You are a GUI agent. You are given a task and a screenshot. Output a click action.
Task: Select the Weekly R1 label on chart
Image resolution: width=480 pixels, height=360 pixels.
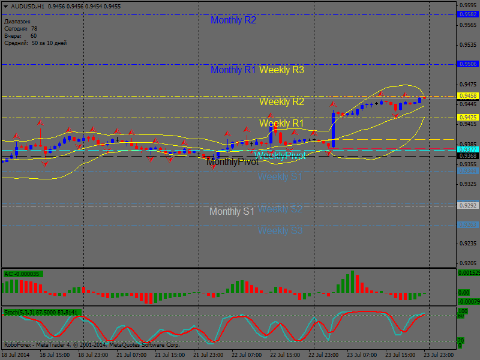pyautogui.click(x=281, y=124)
